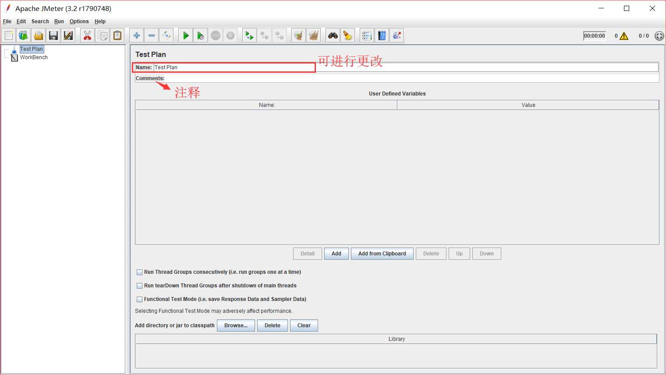Copy the selected node via toolbar
Image resolution: width=666 pixels, height=375 pixels.
click(103, 35)
